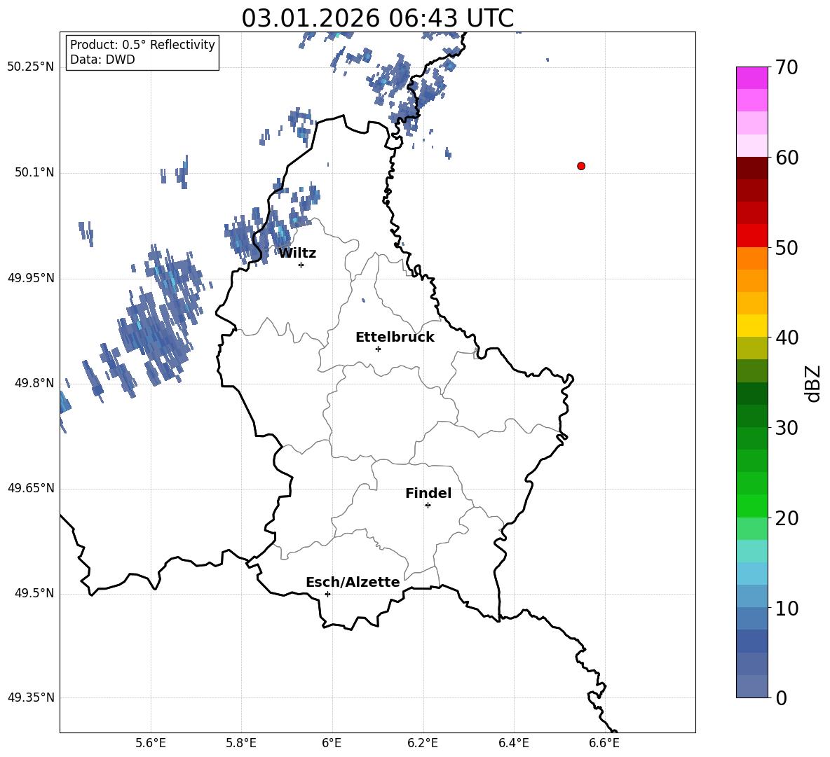This screenshot has height=757, width=830.
Task: Click the 49.65°N latitude label
Action: pos(31,488)
